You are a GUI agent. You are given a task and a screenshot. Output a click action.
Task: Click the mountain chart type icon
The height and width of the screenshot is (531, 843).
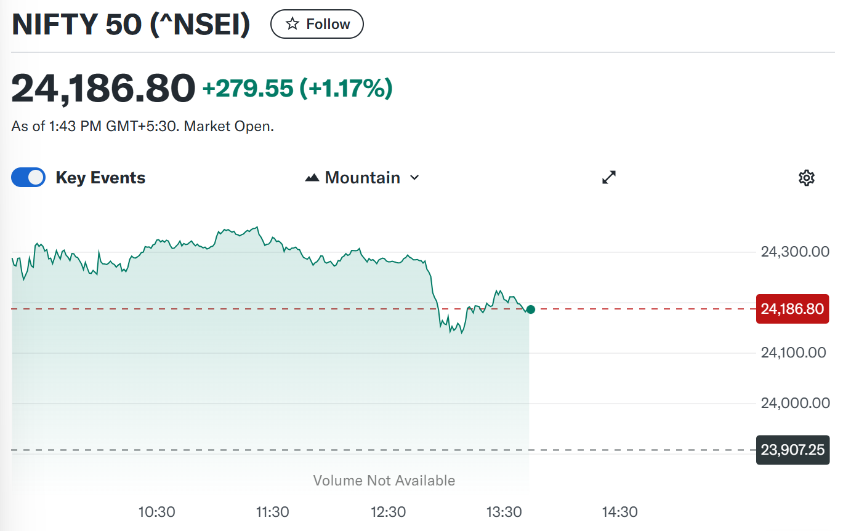[x=312, y=178]
